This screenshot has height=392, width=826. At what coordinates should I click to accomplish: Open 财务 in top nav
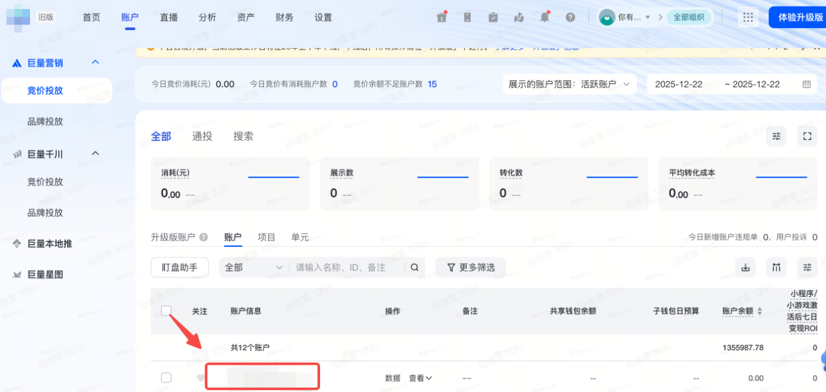click(284, 18)
